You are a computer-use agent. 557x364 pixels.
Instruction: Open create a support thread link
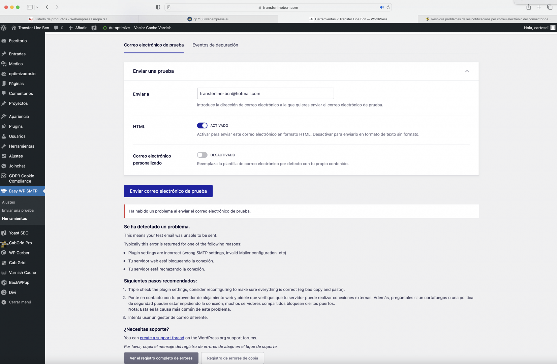tap(162, 338)
